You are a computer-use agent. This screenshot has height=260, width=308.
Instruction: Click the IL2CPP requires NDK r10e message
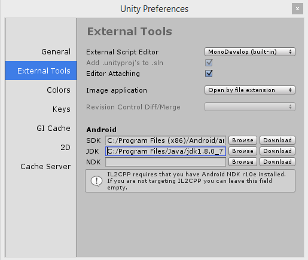pyautogui.click(x=196, y=181)
